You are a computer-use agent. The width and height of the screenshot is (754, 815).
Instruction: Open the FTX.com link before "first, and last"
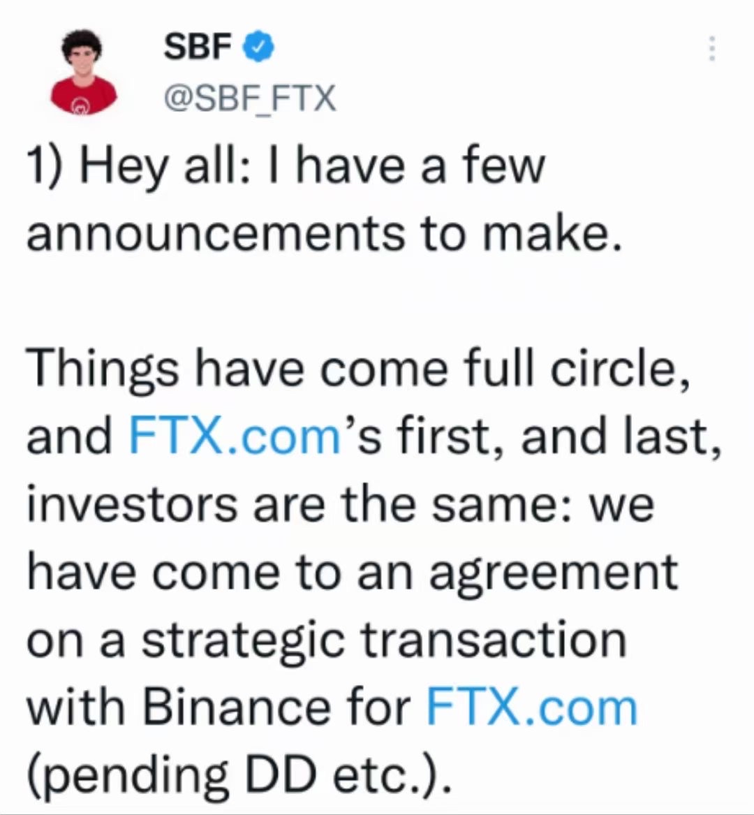click(x=234, y=435)
